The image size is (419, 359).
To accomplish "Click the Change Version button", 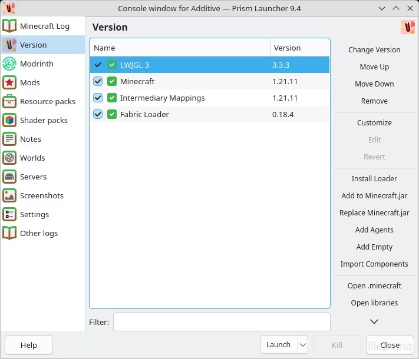I will coord(374,50).
